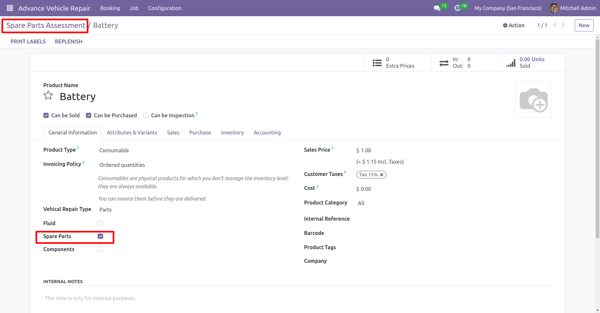Click the vertical page scrollbar
This screenshot has height=313, width=600.
coord(597,139)
